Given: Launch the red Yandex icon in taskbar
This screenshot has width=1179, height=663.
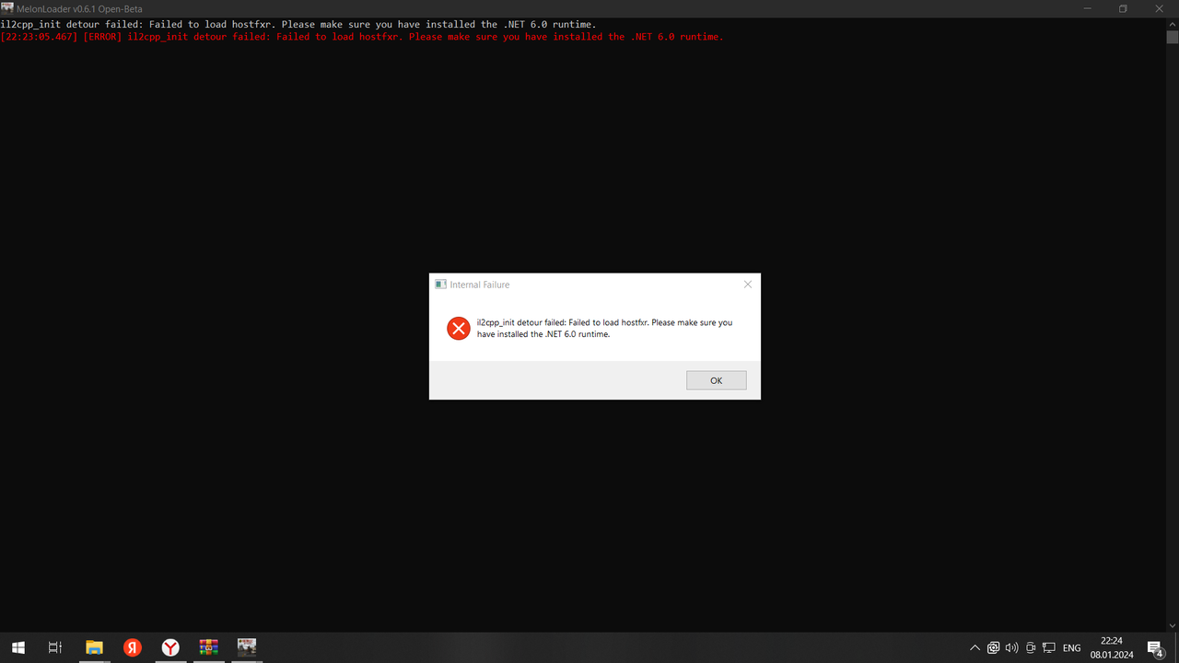Looking at the screenshot, I should 133,647.
